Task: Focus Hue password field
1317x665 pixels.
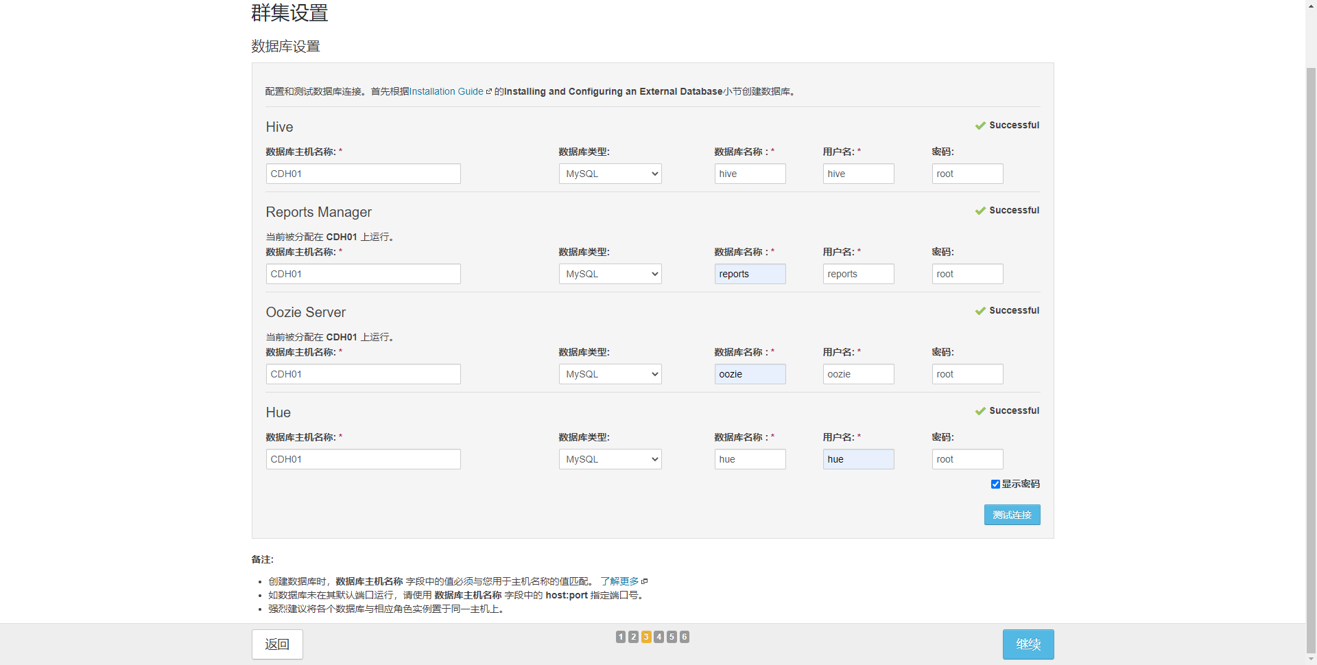Action: pyautogui.click(x=967, y=459)
